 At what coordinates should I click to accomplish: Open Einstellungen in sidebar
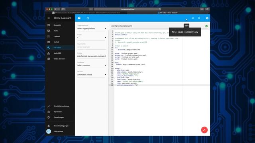click(60, 118)
